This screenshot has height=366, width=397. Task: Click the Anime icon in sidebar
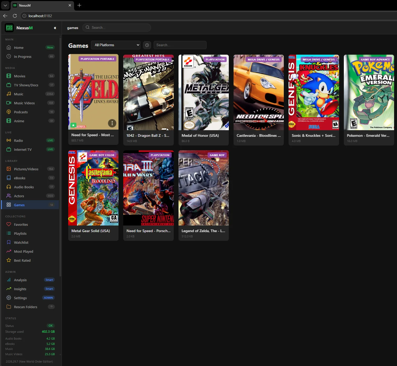[9, 121]
